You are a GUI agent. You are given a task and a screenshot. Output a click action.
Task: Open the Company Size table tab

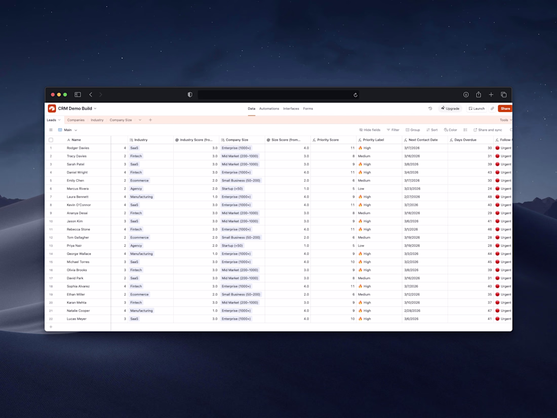121,120
